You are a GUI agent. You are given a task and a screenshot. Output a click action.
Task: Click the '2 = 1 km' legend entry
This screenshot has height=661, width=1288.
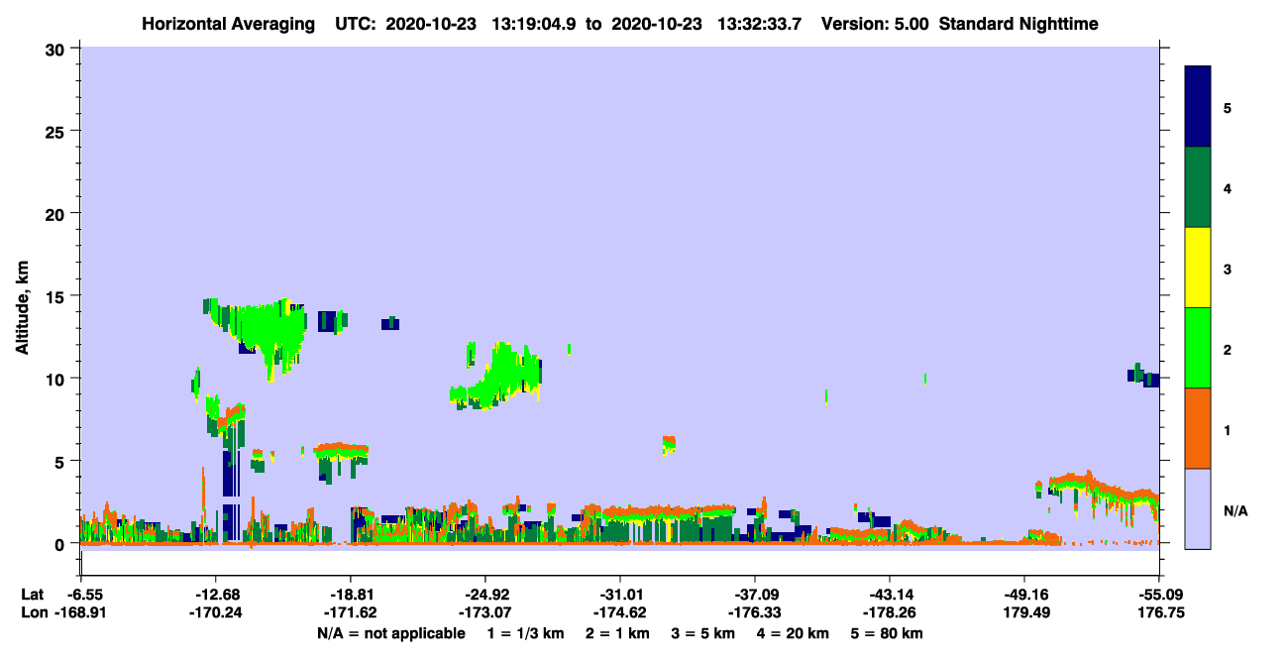617,633
